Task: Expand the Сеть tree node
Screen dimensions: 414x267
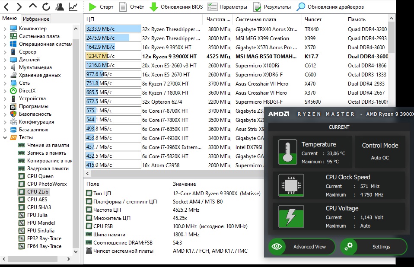Action: click(5, 83)
